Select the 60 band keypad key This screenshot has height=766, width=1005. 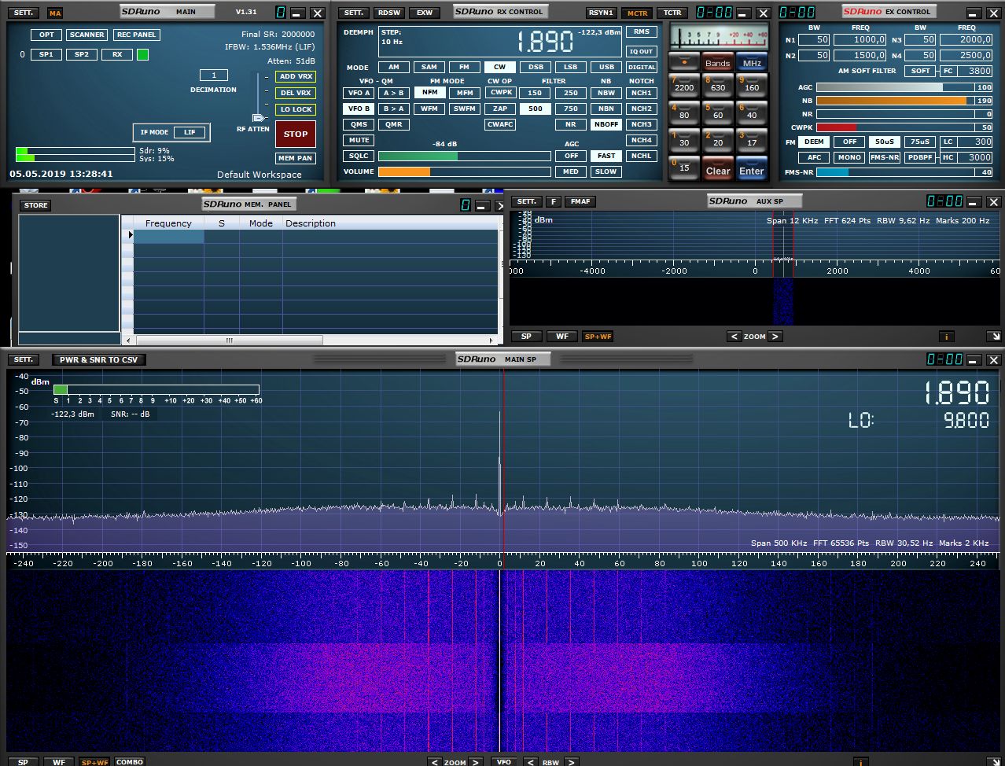718,112
